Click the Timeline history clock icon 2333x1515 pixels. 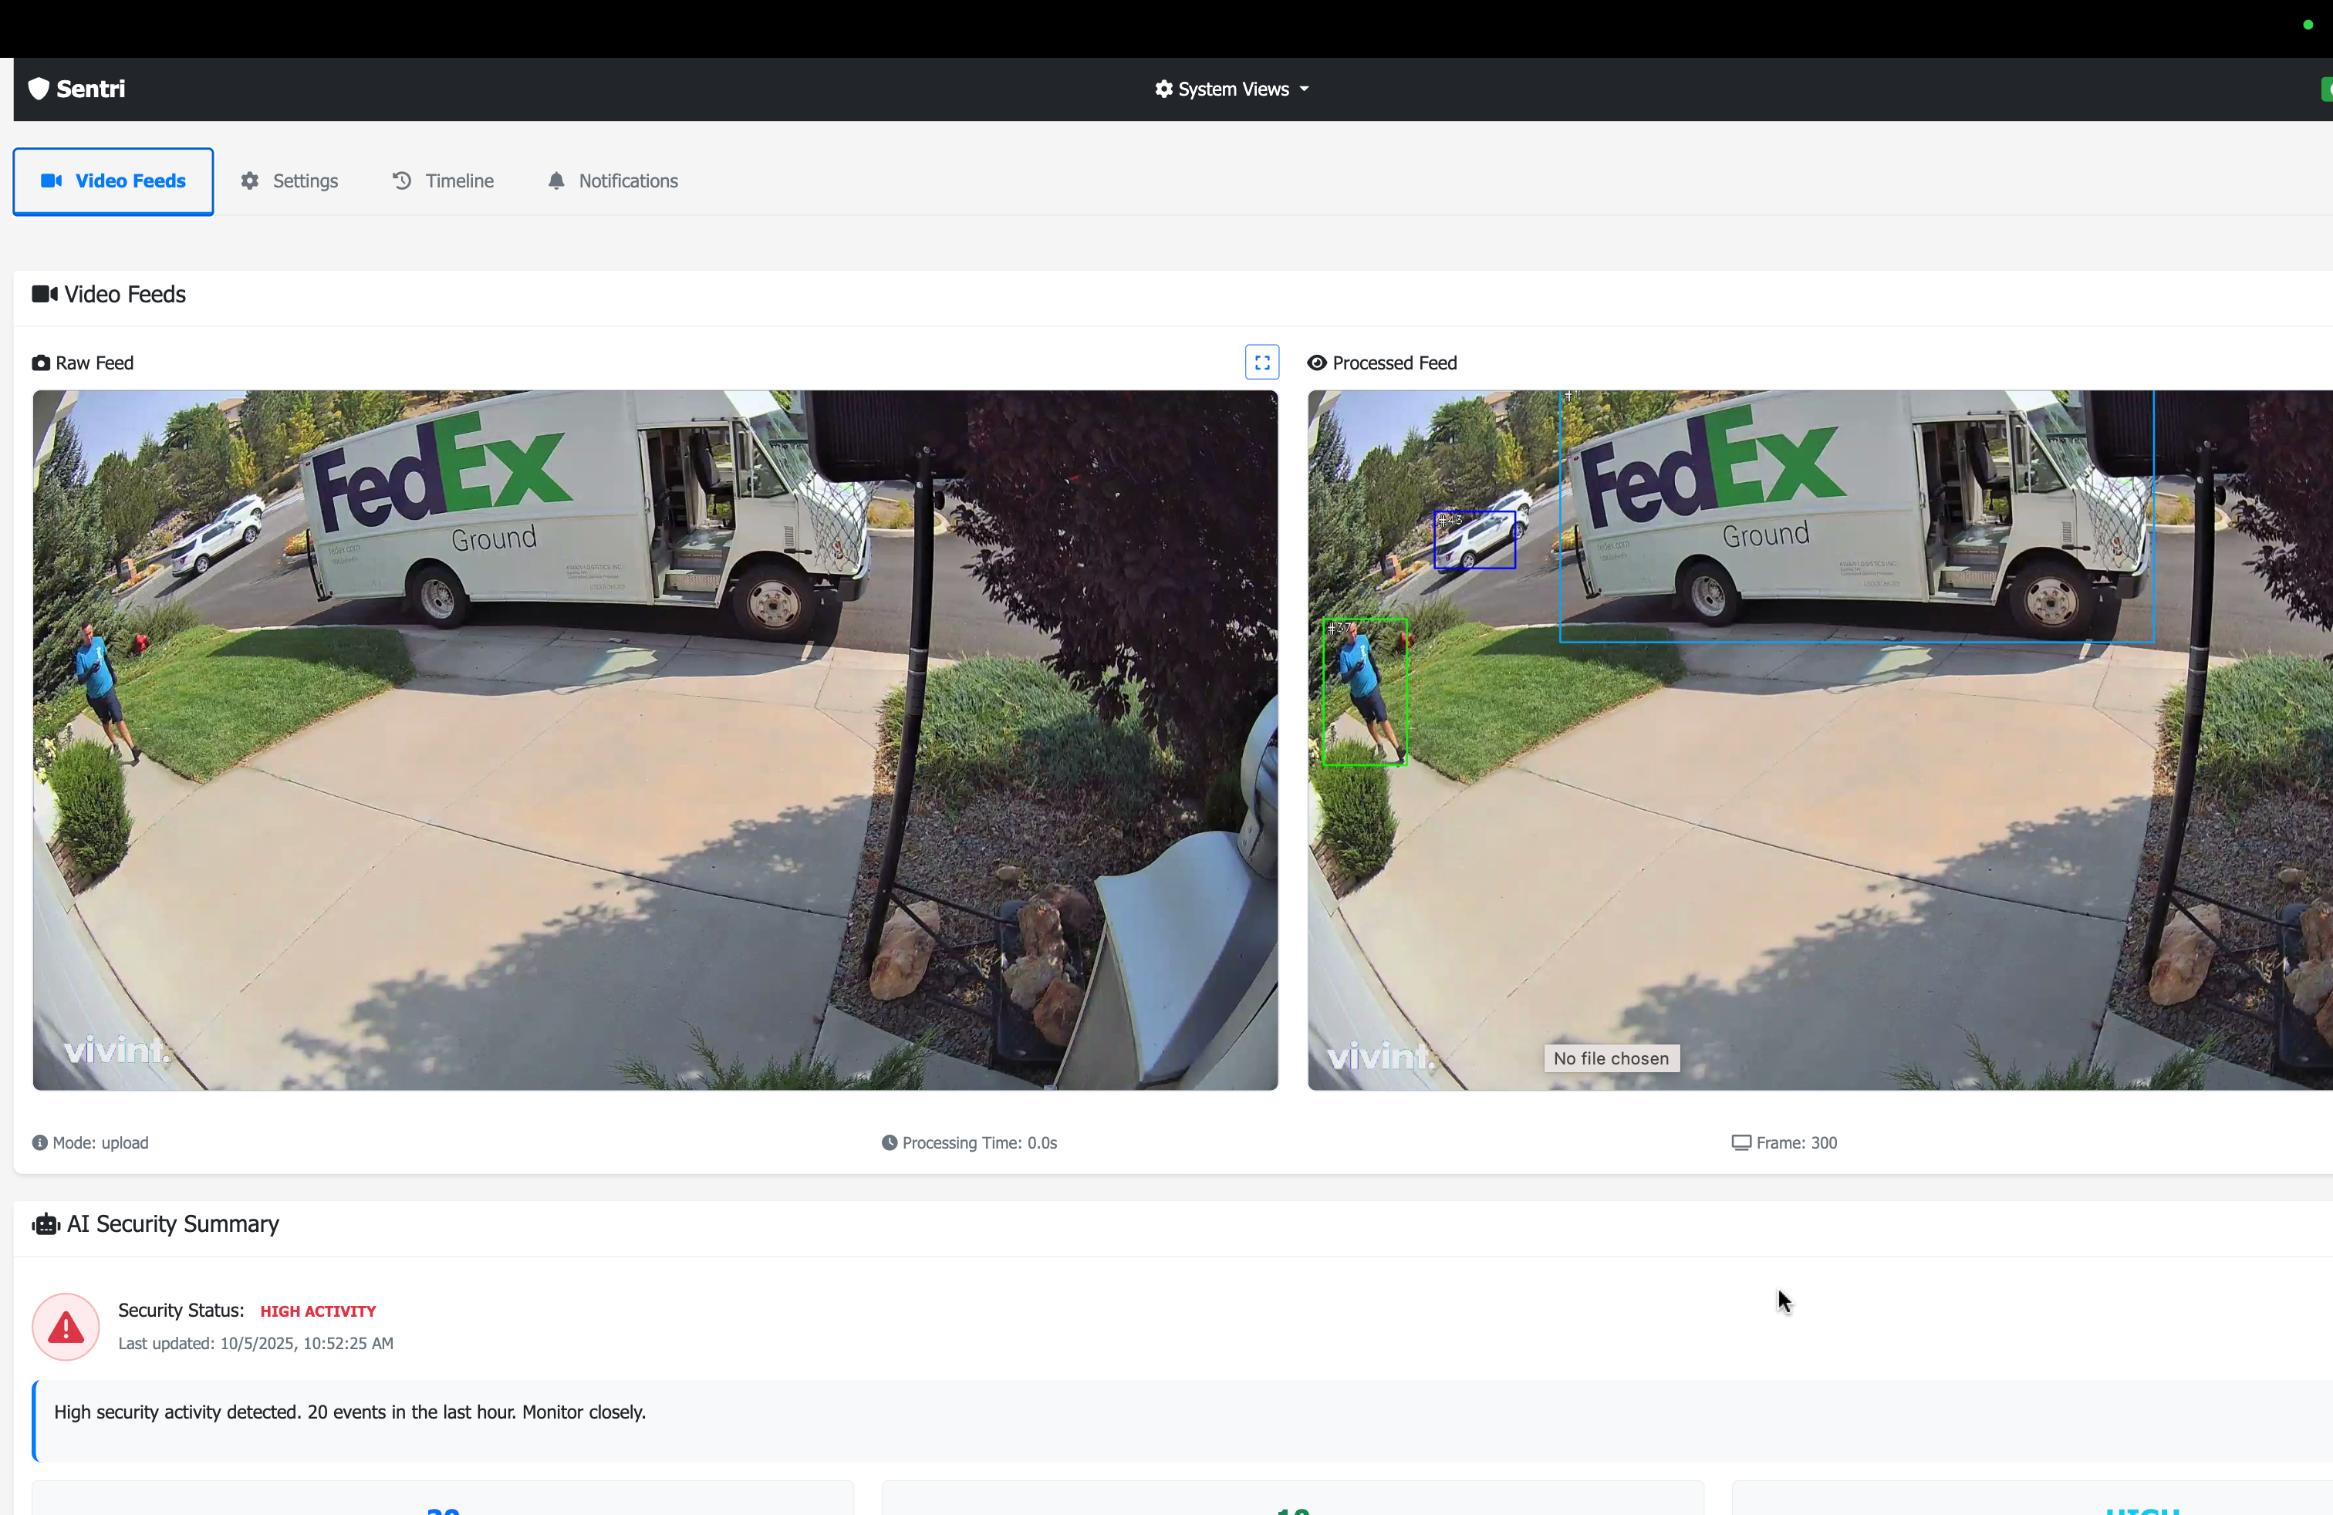[402, 181]
